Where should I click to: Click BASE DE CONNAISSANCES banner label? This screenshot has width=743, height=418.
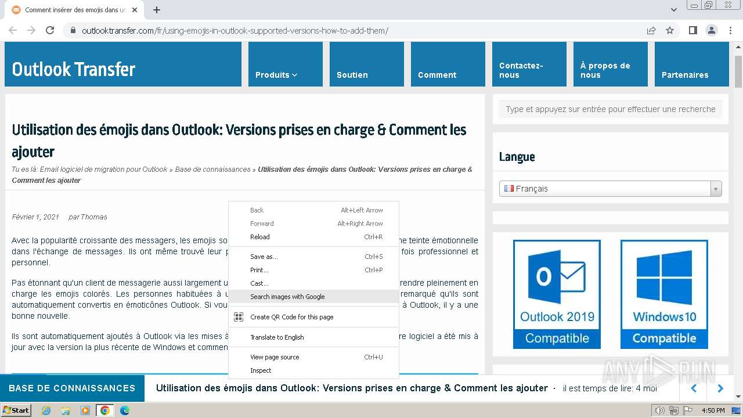(x=72, y=388)
